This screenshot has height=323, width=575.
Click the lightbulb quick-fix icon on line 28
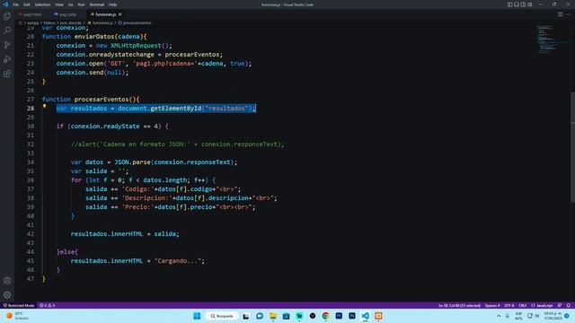(x=44, y=106)
